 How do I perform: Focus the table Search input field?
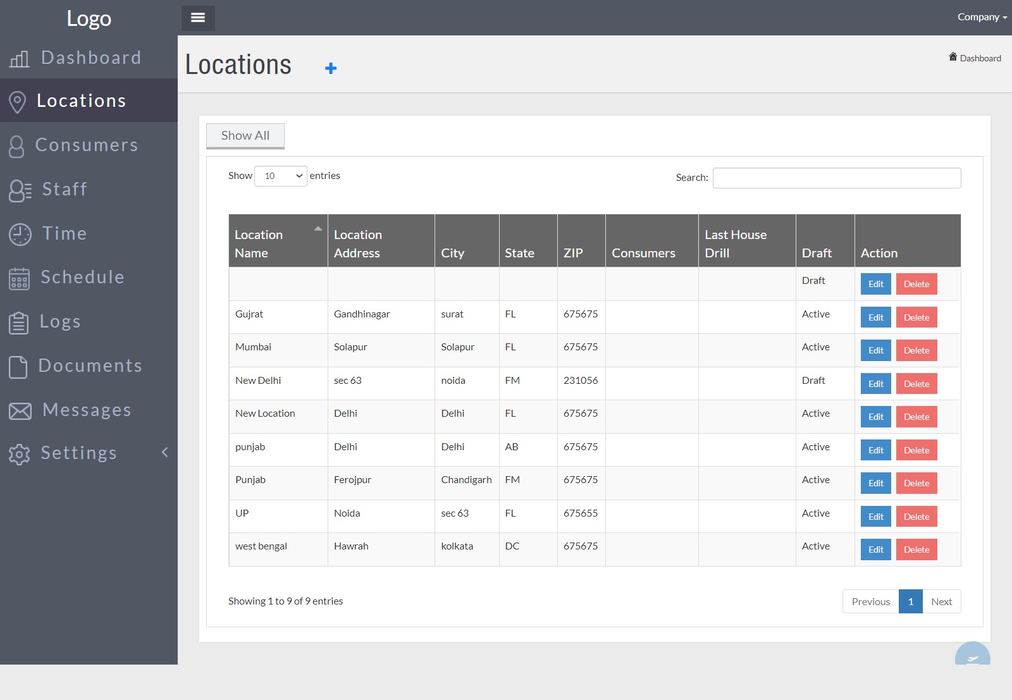pos(837,178)
